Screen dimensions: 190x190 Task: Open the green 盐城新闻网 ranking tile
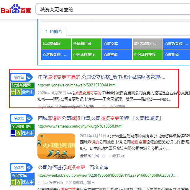pos(56,44)
